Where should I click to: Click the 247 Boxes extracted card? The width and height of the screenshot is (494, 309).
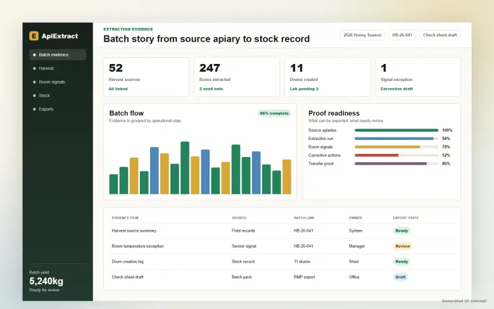(237, 77)
